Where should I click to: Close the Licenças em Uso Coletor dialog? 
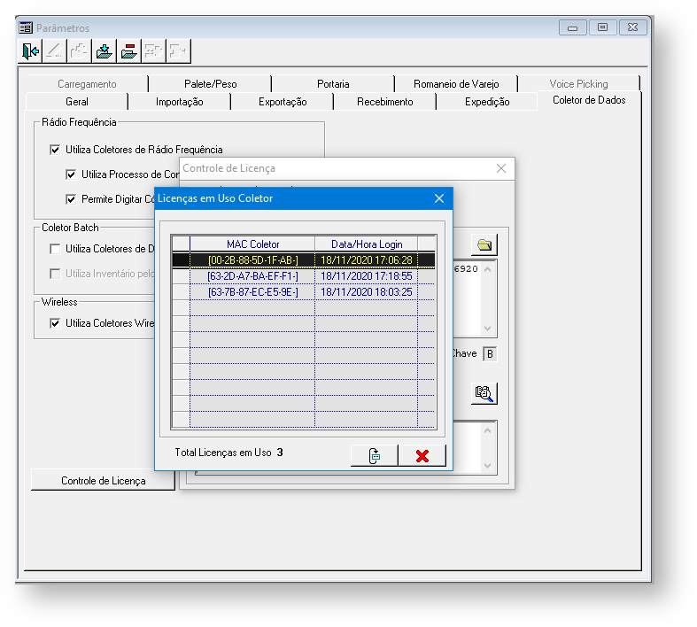(439, 198)
